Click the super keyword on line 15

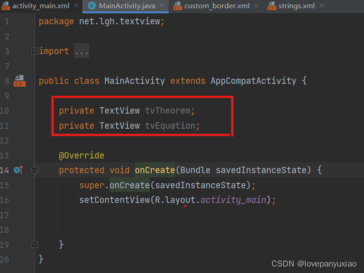click(92, 186)
